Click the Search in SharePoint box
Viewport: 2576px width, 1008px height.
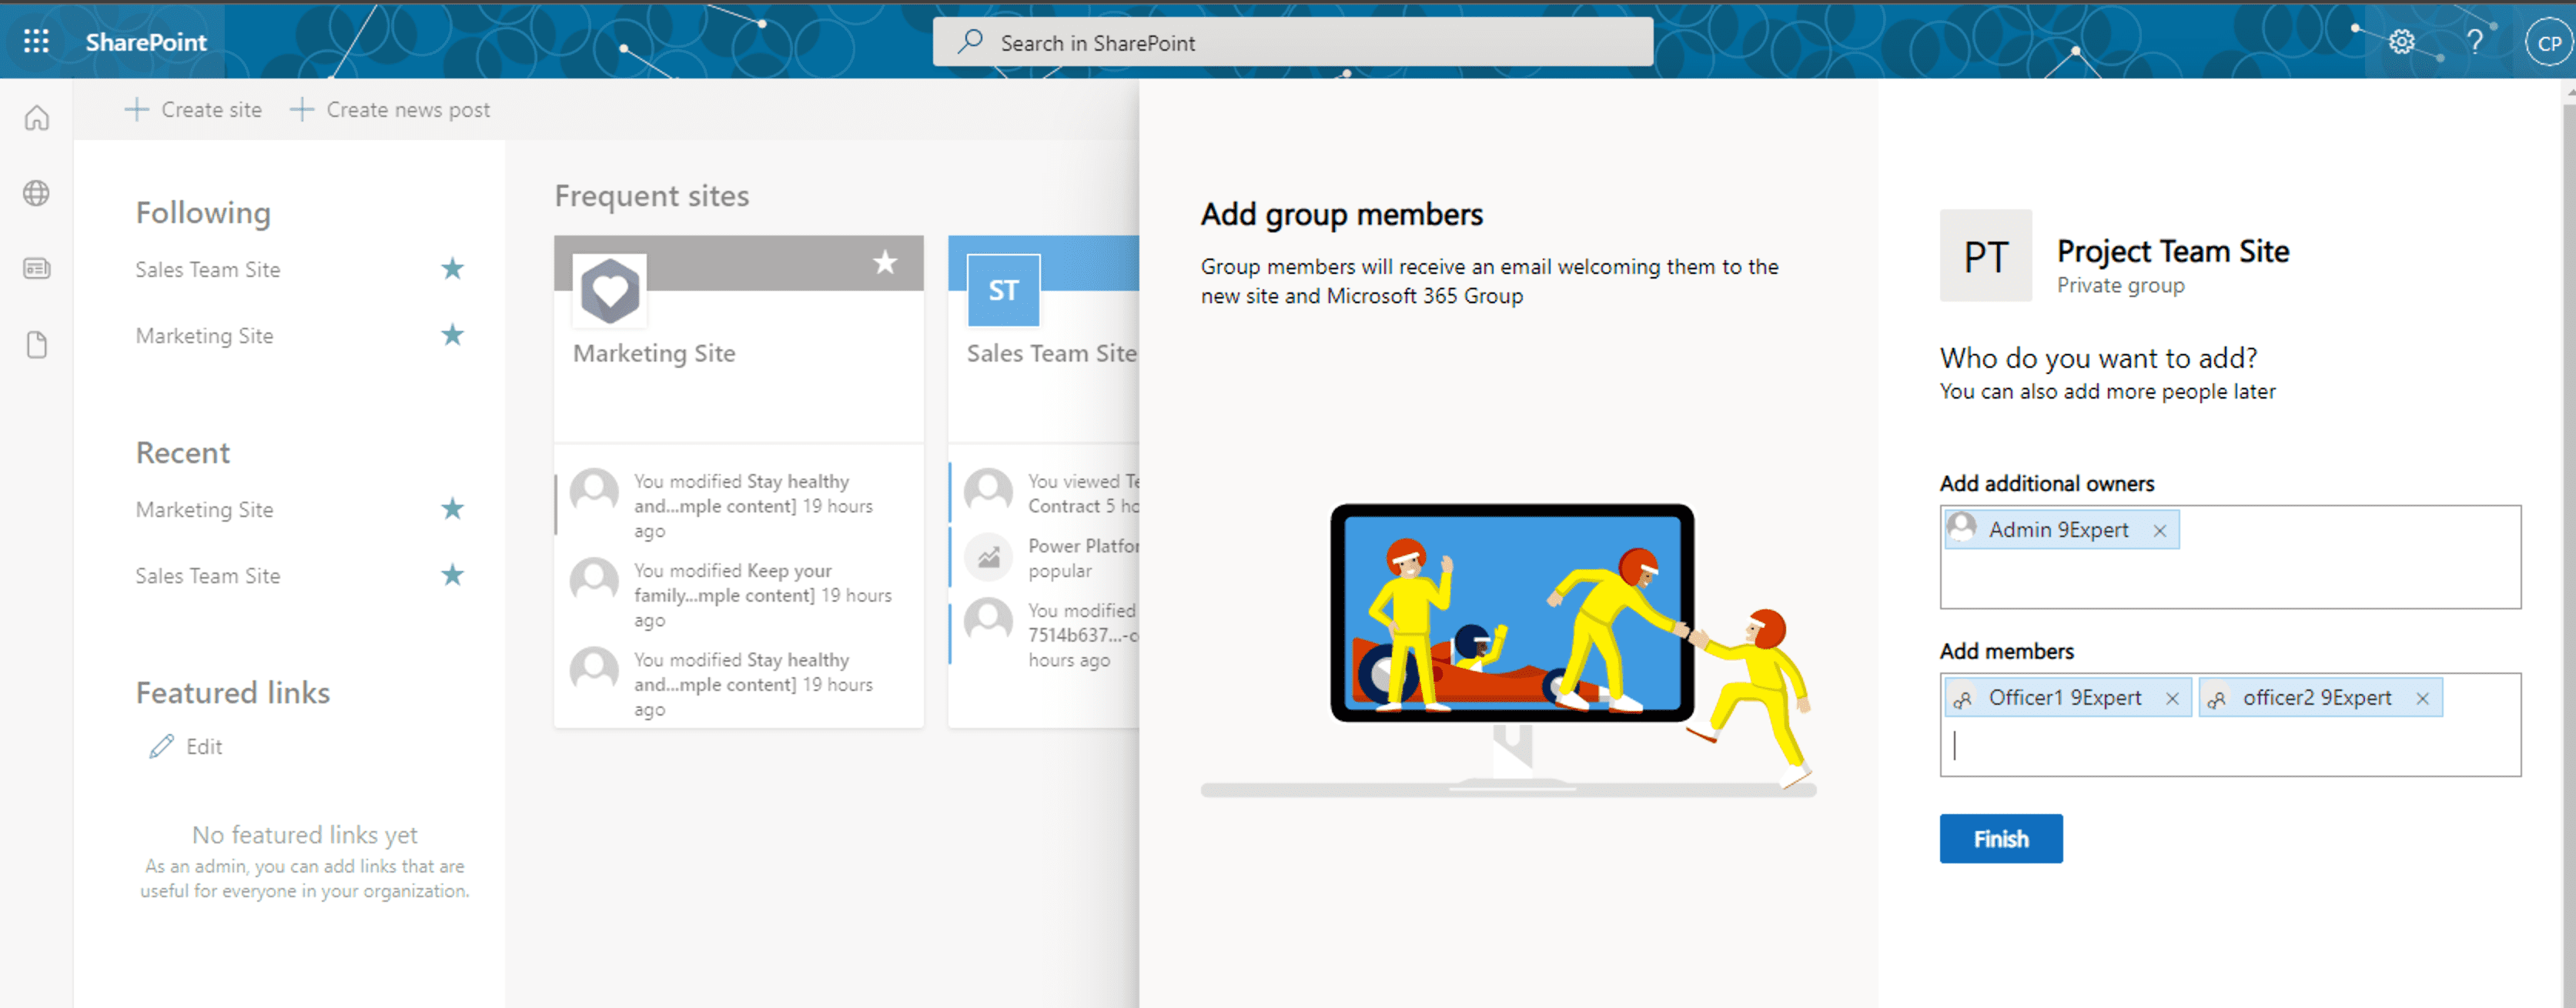tap(1290, 42)
